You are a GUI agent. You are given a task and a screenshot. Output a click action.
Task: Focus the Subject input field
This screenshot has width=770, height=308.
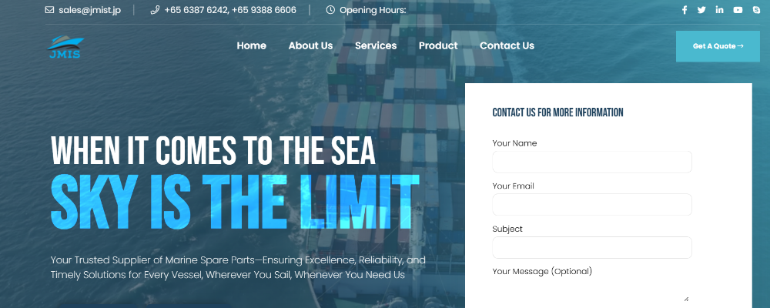[591, 248]
